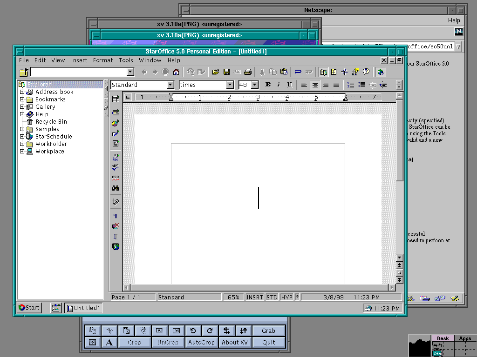Toggle Italic formatting
477x357 pixels.
click(279, 85)
